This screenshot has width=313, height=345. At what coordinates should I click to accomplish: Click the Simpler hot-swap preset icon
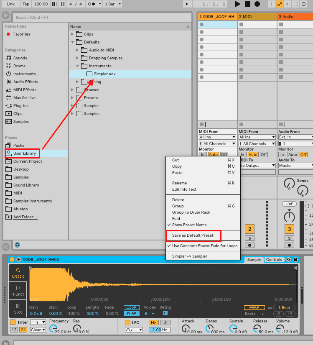point(289,260)
